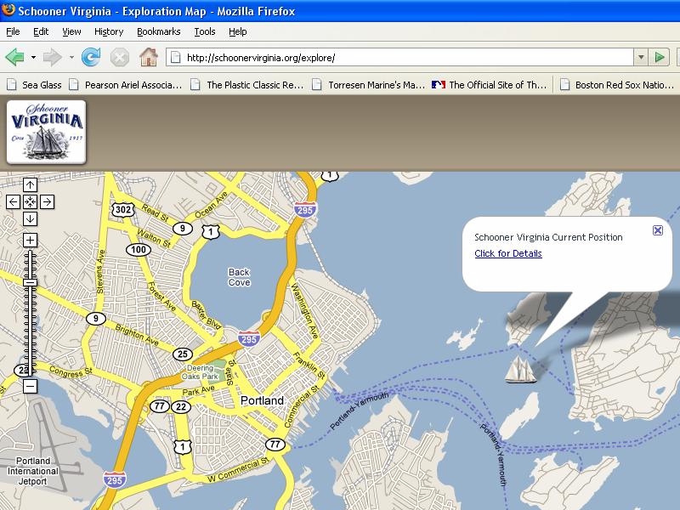Click the Stop loading icon
This screenshot has width=680, height=510.
[x=119, y=57]
